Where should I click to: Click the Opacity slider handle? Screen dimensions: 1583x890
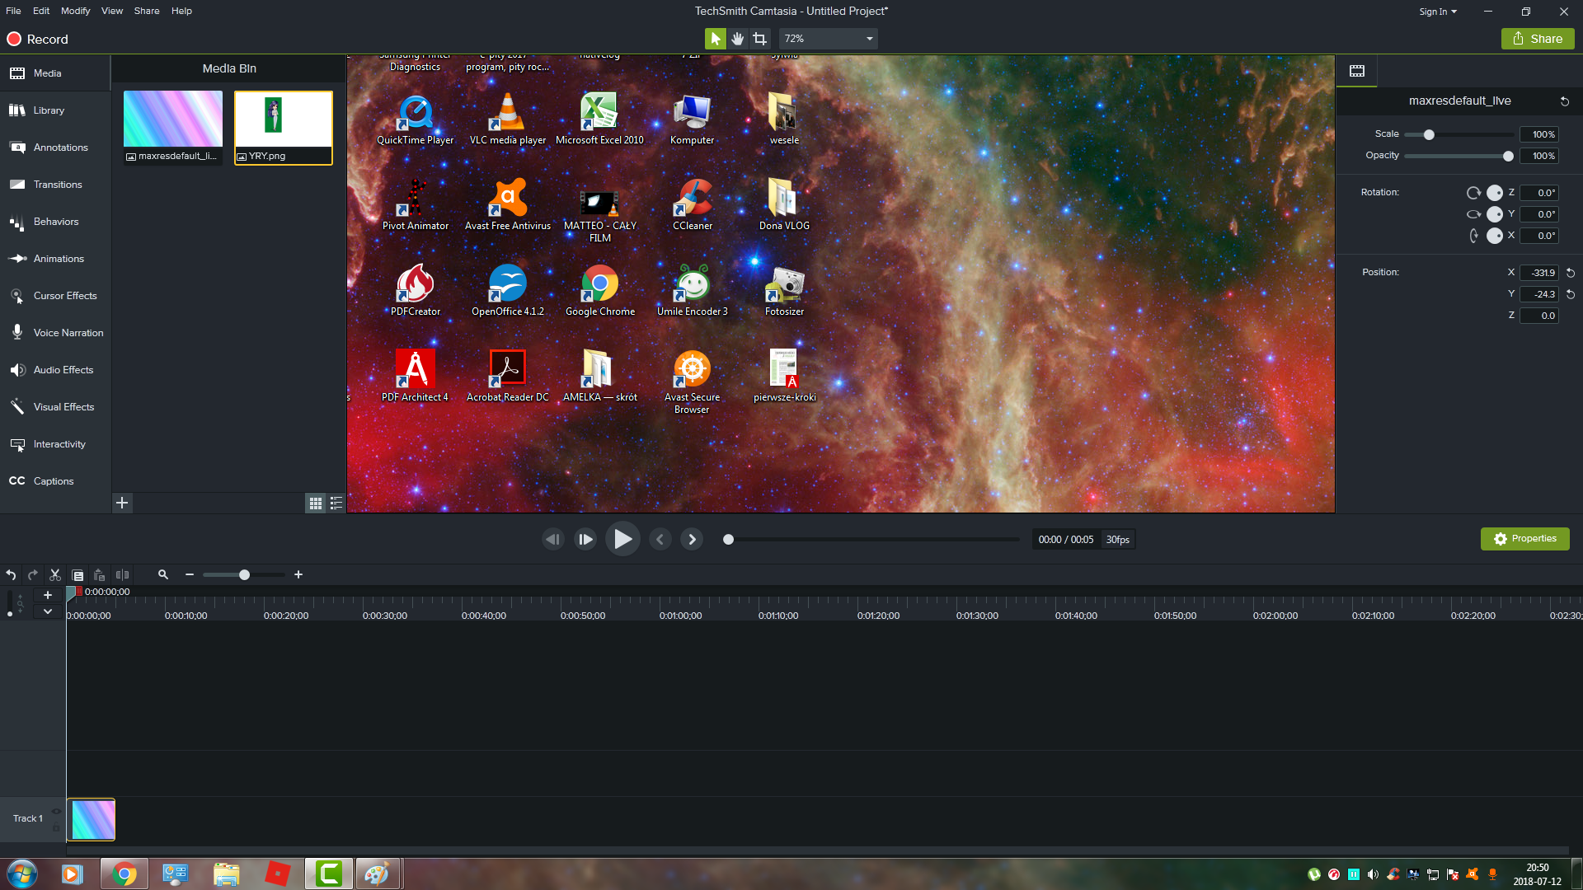(x=1508, y=156)
